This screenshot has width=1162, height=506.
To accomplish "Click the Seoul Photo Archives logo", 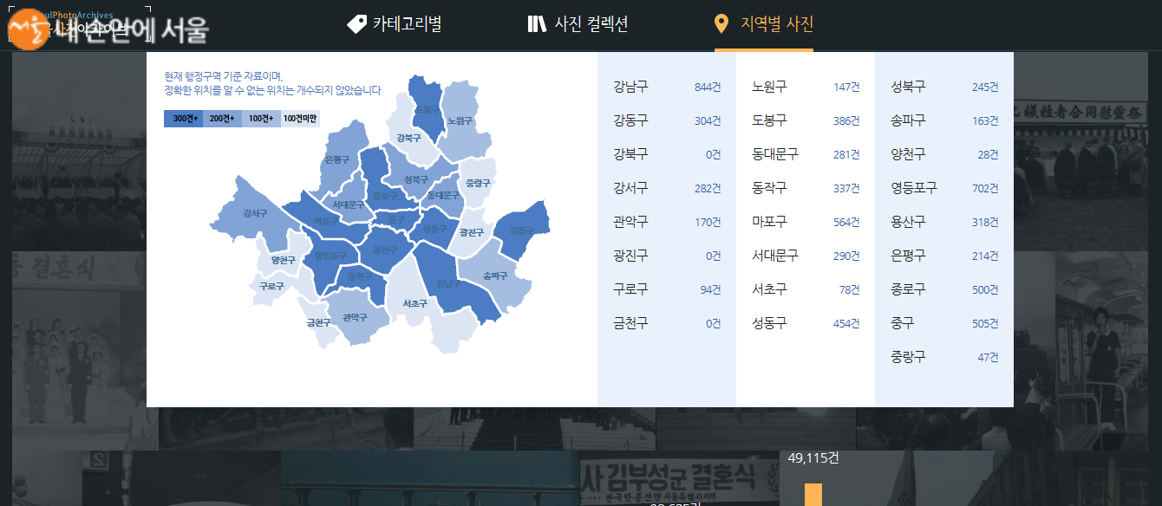I will pos(108,27).
